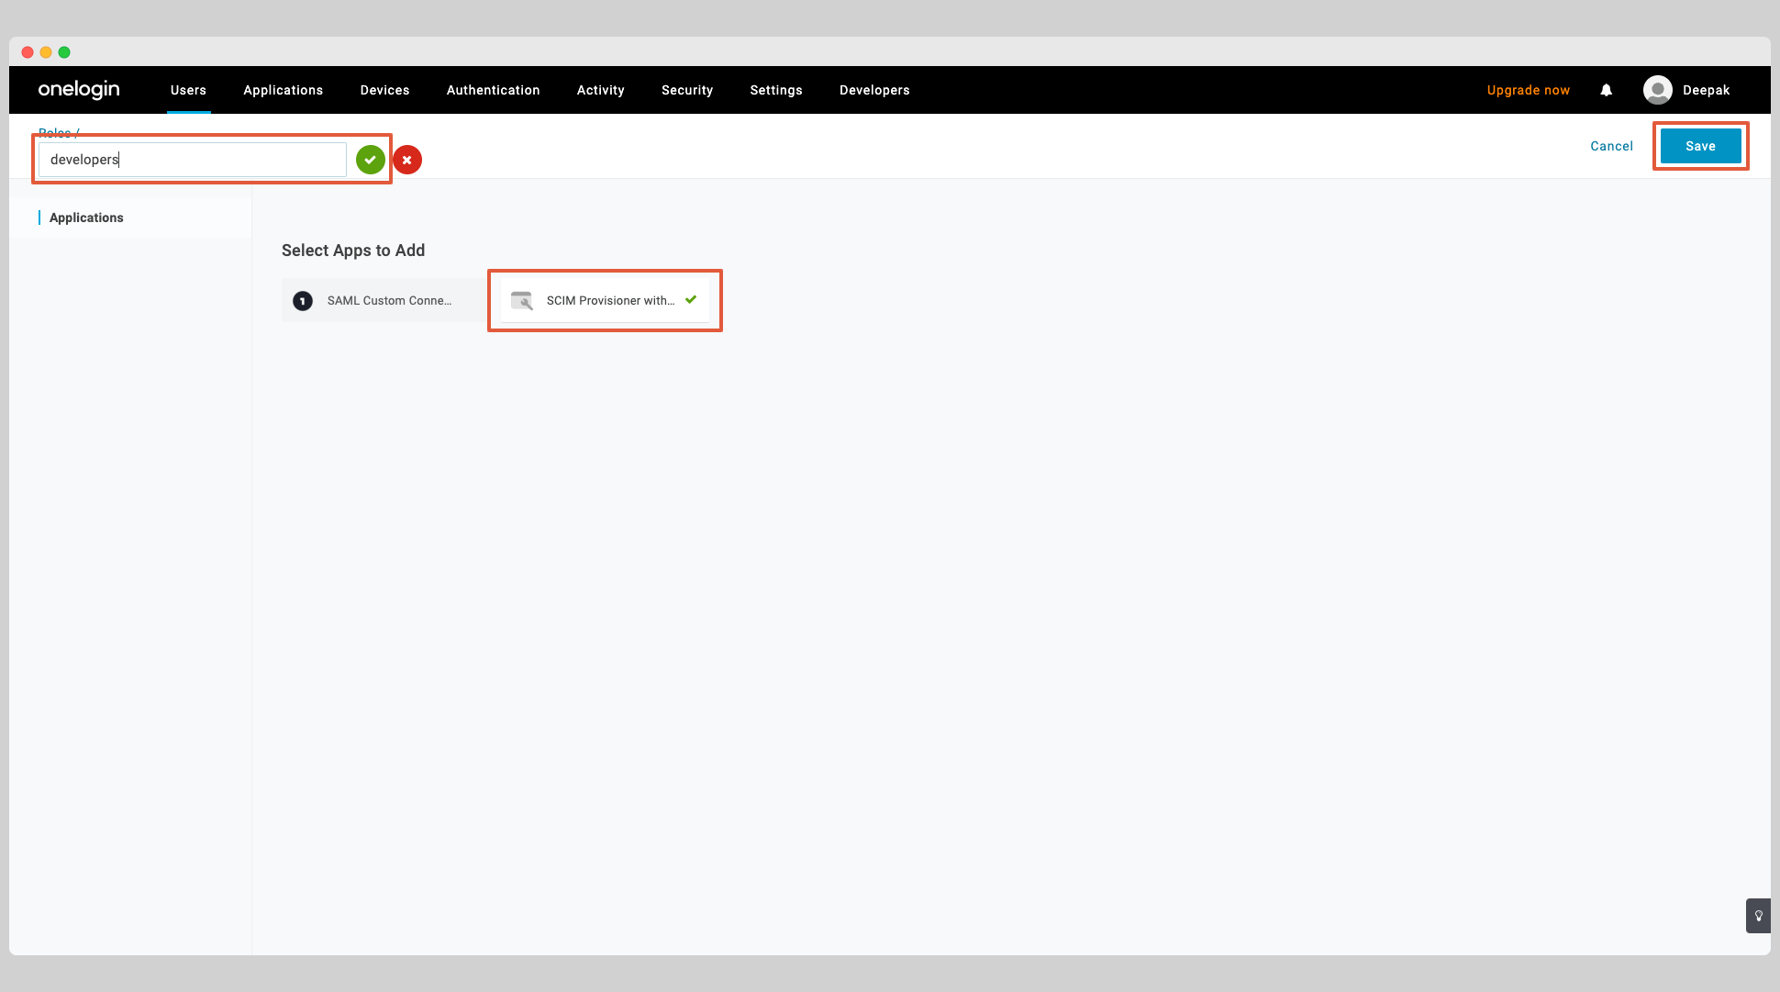Deselect the SCIM Provisioner app tile

[605, 300]
